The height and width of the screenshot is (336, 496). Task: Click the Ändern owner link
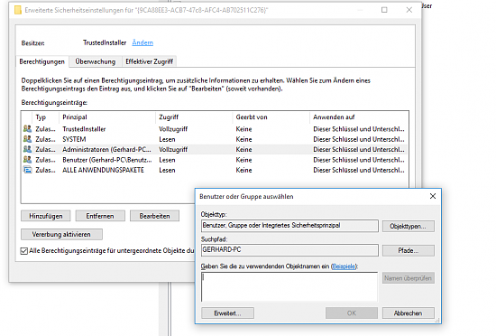pos(142,42)
